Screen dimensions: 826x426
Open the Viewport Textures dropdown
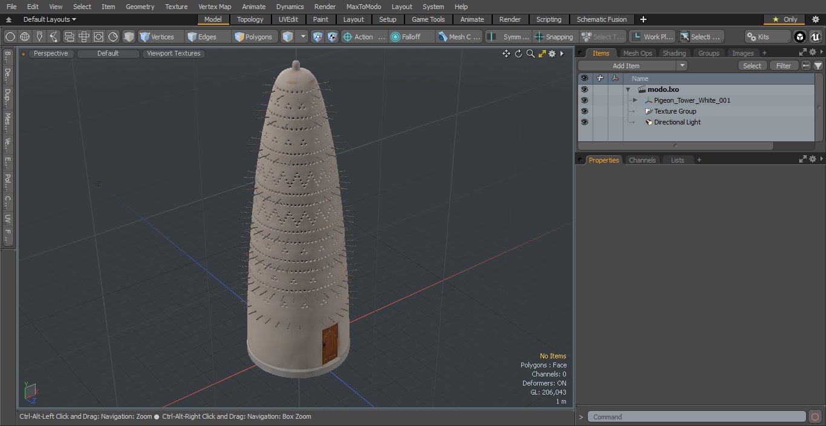tap(174, 53)
